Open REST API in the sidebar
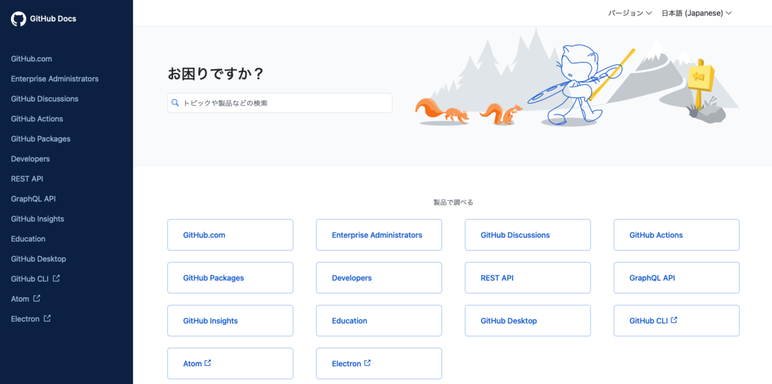The image size is (772, 384). pyautogui.click(x=27, y=178)
